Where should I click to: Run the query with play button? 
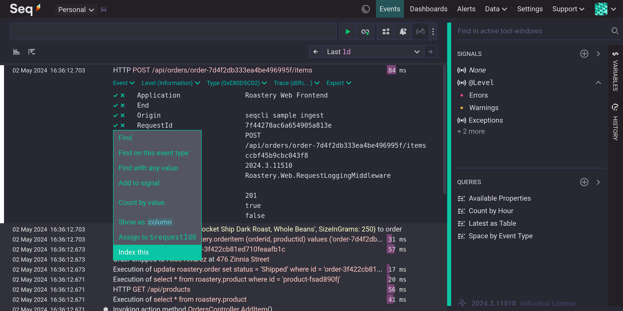pyautogui.click(x=348, y=31)
